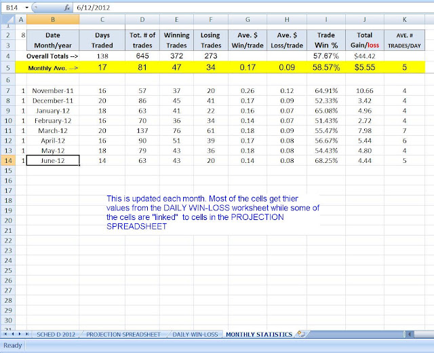
Task: Select the June-12 date cell
Action: tap(53, 161)
